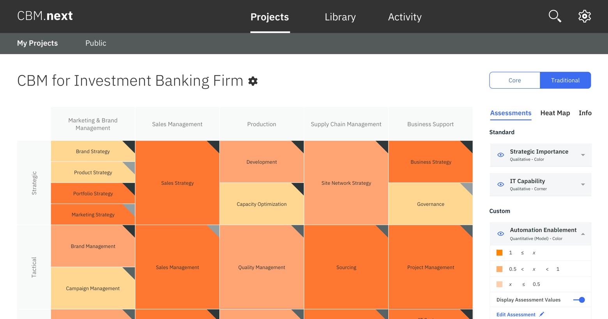608x319 pixels.
Task: Click Governance cell corner triangle
Action: [x=468, y=188]
